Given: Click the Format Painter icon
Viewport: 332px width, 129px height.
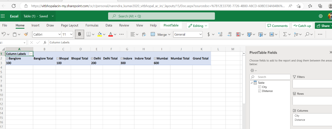Looking at the screenshot, I should click(26, 34).
